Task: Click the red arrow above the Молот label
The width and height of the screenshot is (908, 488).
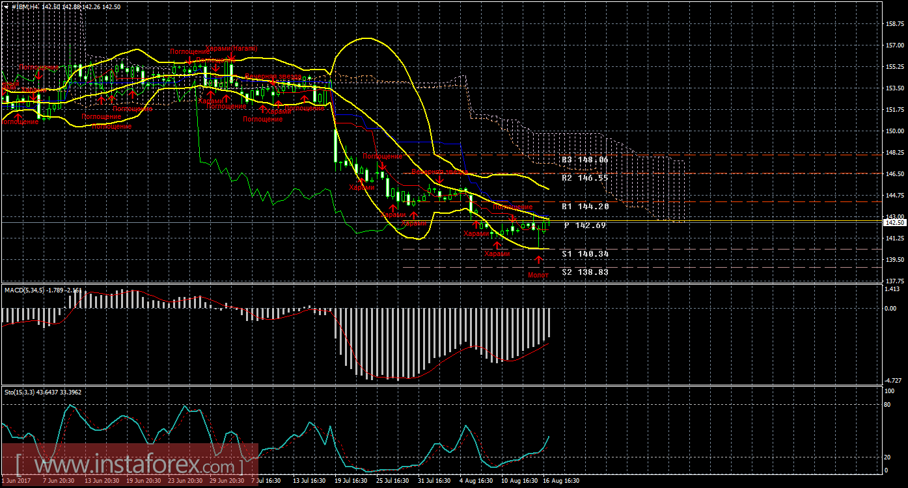Action: click(x=538, y=261)
